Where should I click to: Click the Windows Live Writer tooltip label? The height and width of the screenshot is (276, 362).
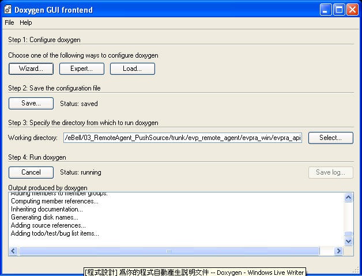(x=194, y=272)
